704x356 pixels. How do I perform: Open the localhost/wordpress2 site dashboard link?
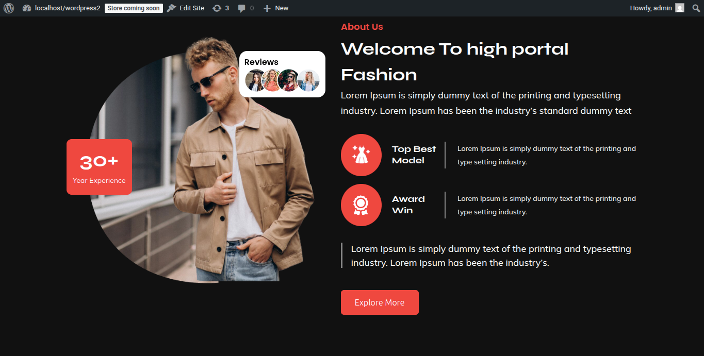[x=61, y=8]
